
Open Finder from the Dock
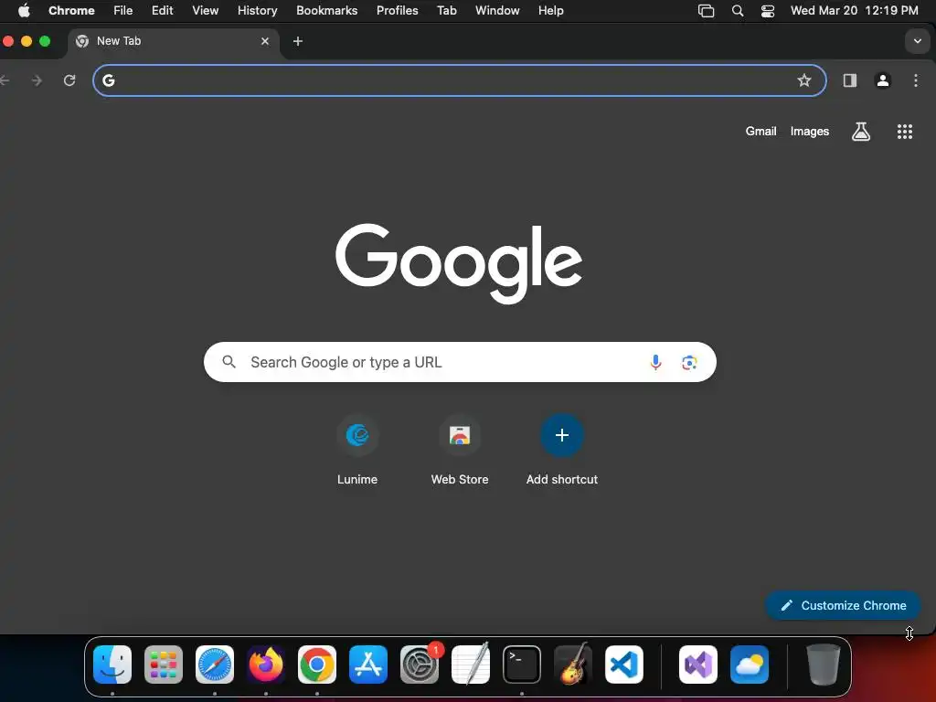[112, 665]
